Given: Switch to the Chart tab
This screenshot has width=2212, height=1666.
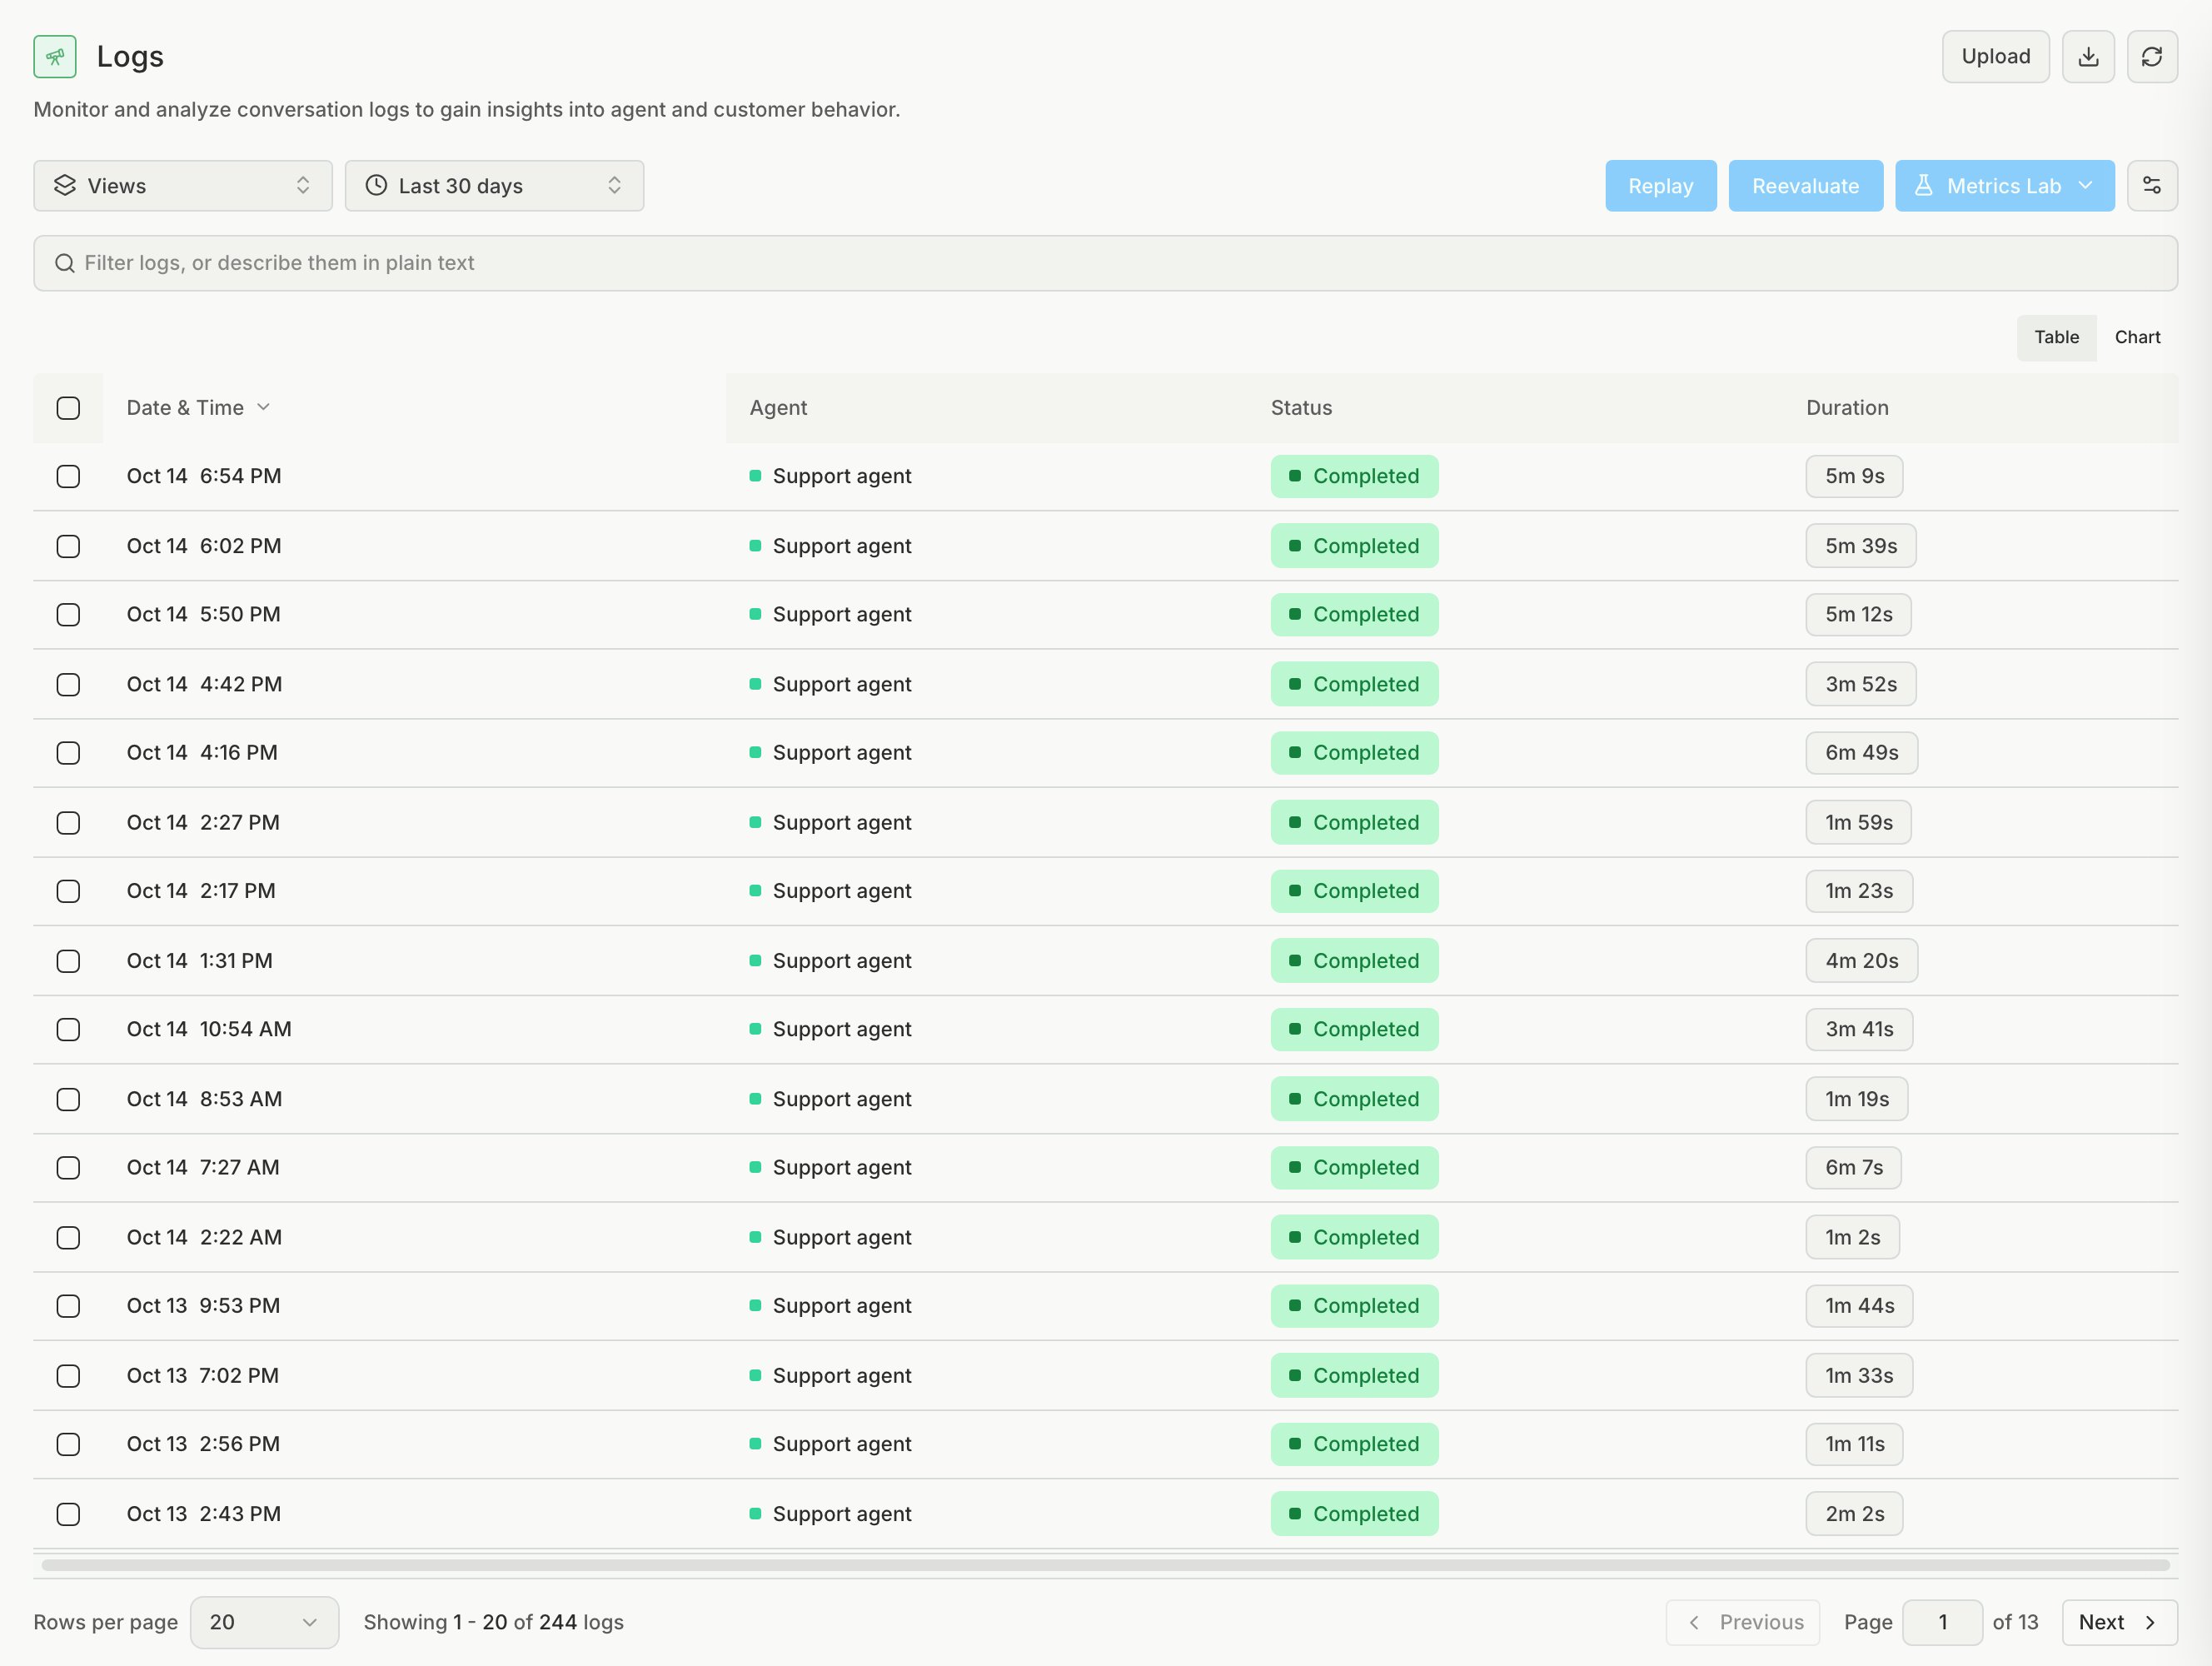Looking at the screenshot, I should 2137,337.
